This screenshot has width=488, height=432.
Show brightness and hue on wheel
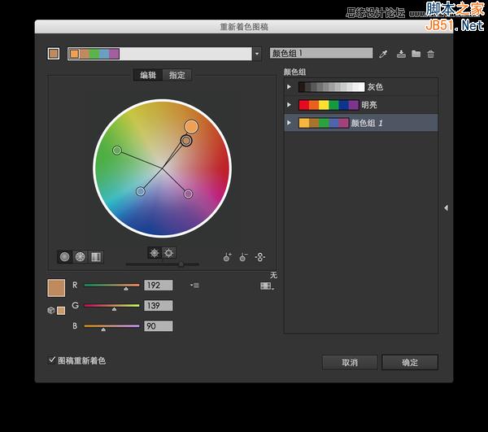click(x=168, y=253)
